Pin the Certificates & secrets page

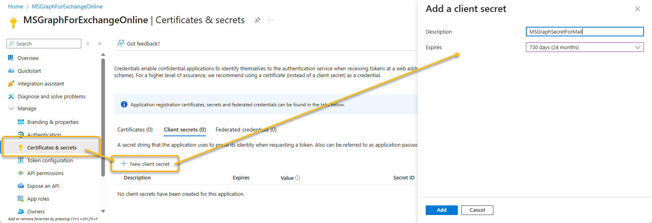(x=258, y=20)
